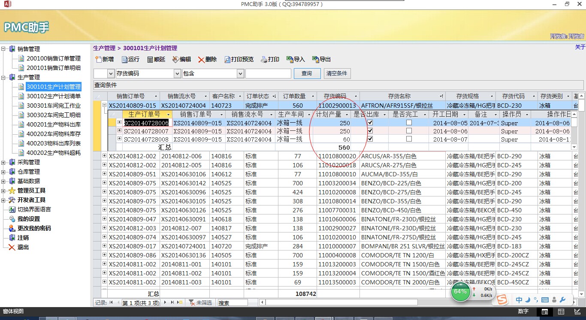Select 更改我的密码 in the tree
586x320 pixels.
[34, 228]
